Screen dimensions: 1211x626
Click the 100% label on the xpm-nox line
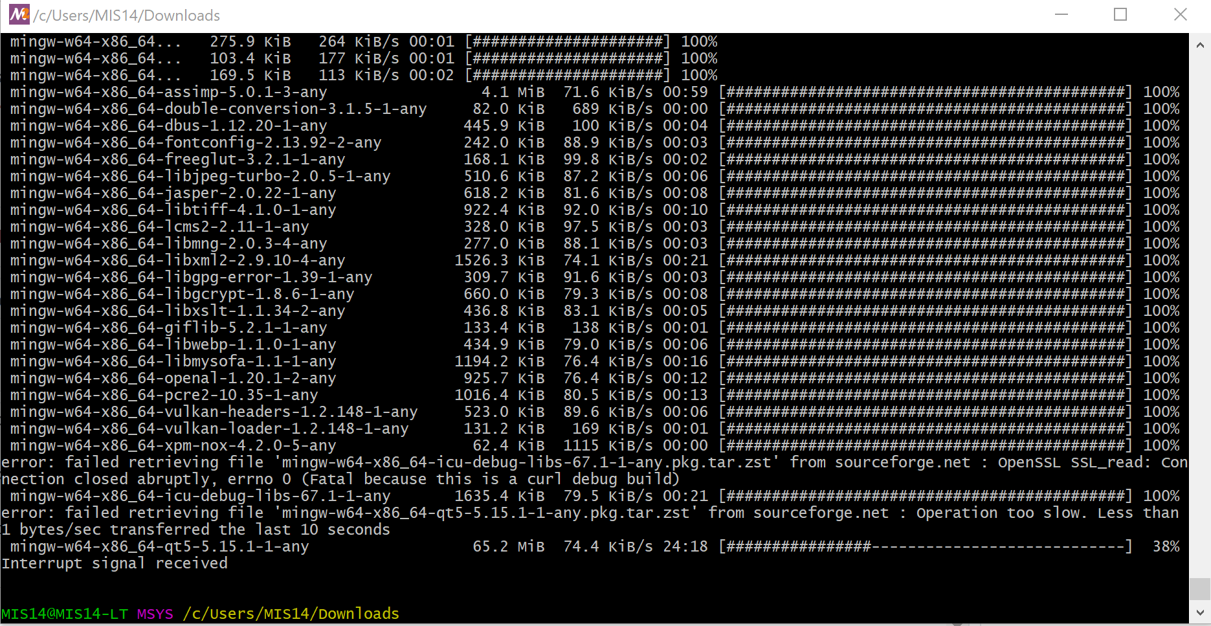[1162, 445]
